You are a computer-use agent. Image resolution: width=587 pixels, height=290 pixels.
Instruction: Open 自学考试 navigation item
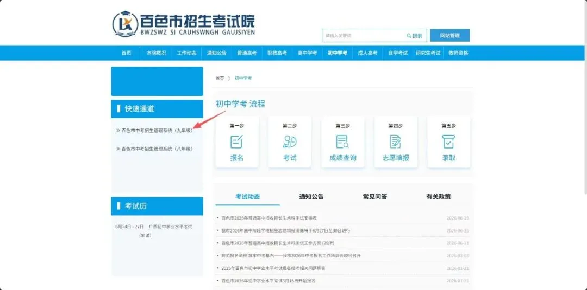click(397, 53)
